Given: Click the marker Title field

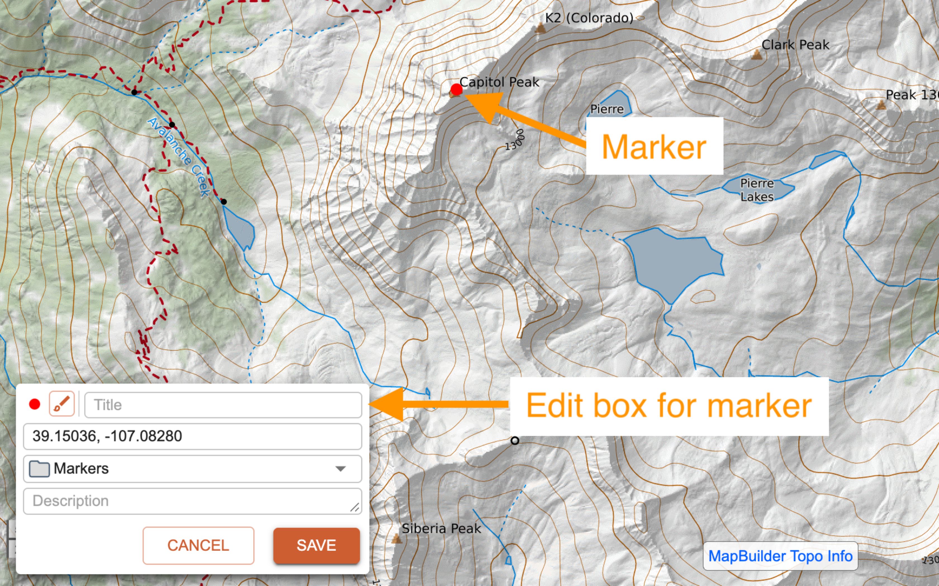Looking at the screenshot, I should [x=223, y=405].
